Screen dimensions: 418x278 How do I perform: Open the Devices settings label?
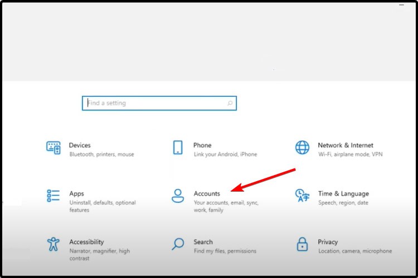(x=80, y=145)
